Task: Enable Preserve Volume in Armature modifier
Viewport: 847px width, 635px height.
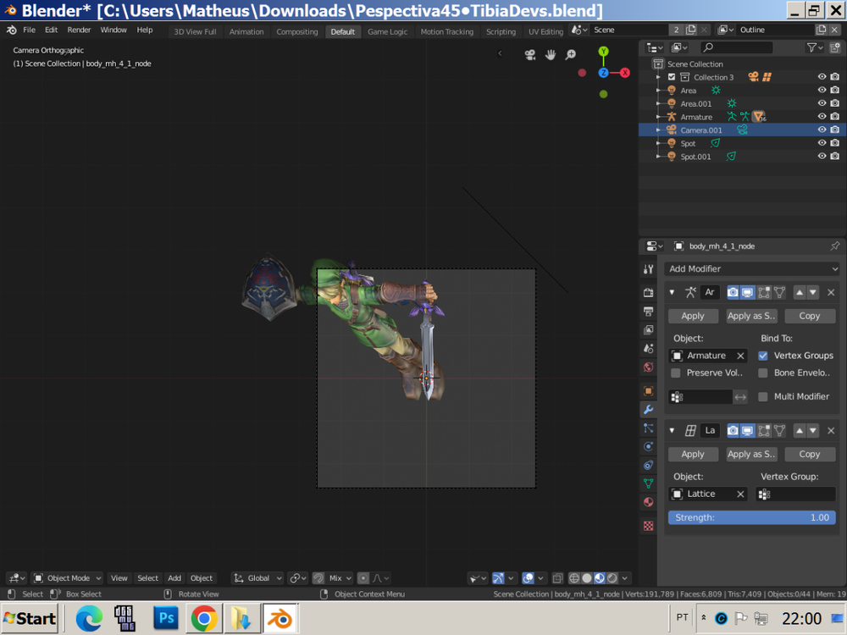Action: tap(675, 373)
